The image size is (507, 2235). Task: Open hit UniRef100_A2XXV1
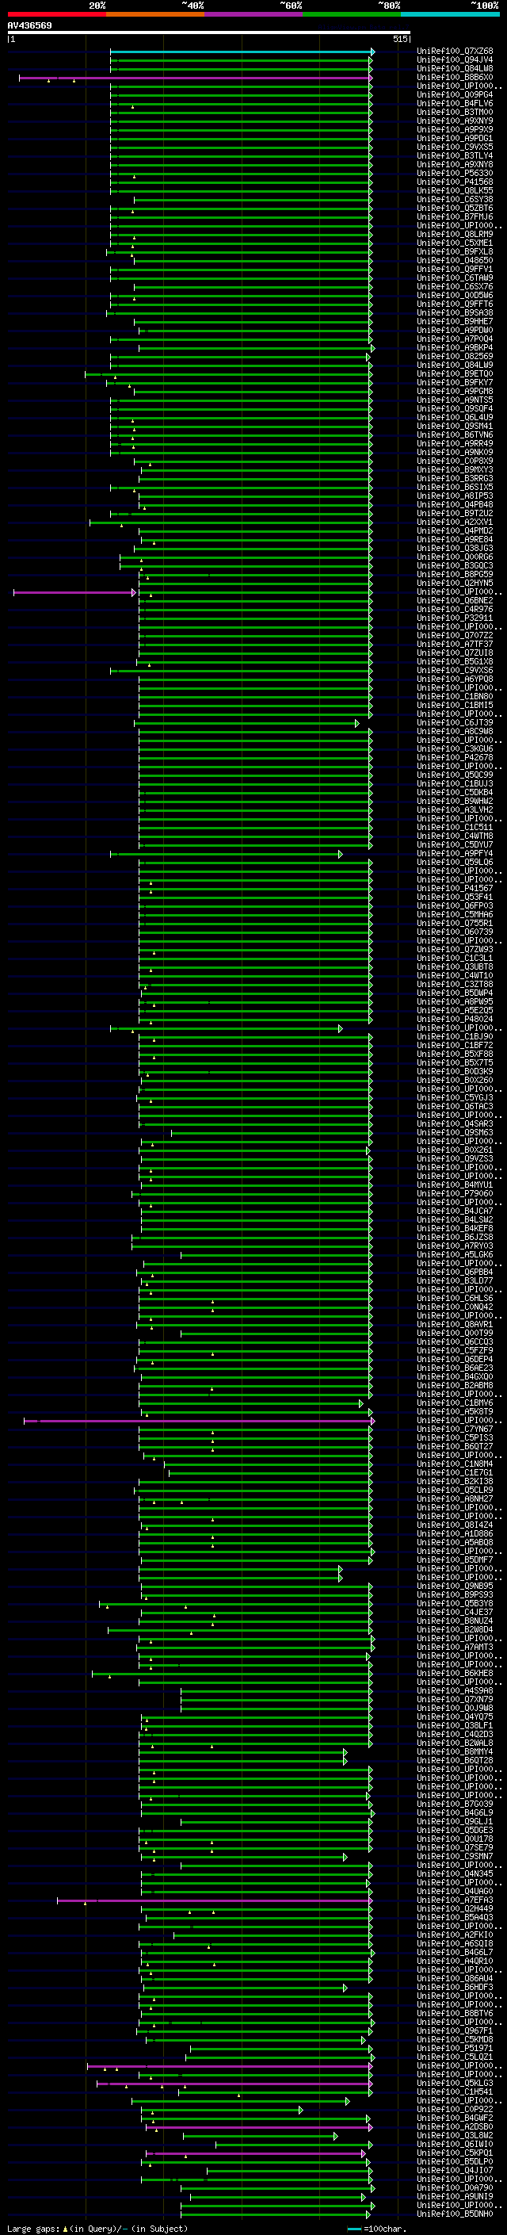(455, 522)
